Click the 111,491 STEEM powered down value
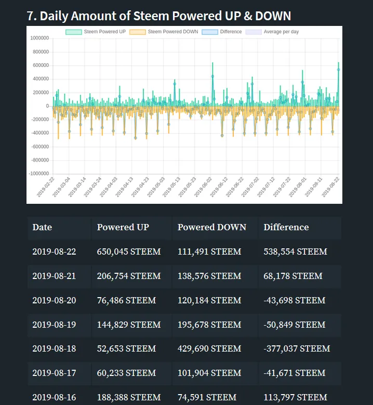Viewport: 373px width, 405px height. (209, 252)
